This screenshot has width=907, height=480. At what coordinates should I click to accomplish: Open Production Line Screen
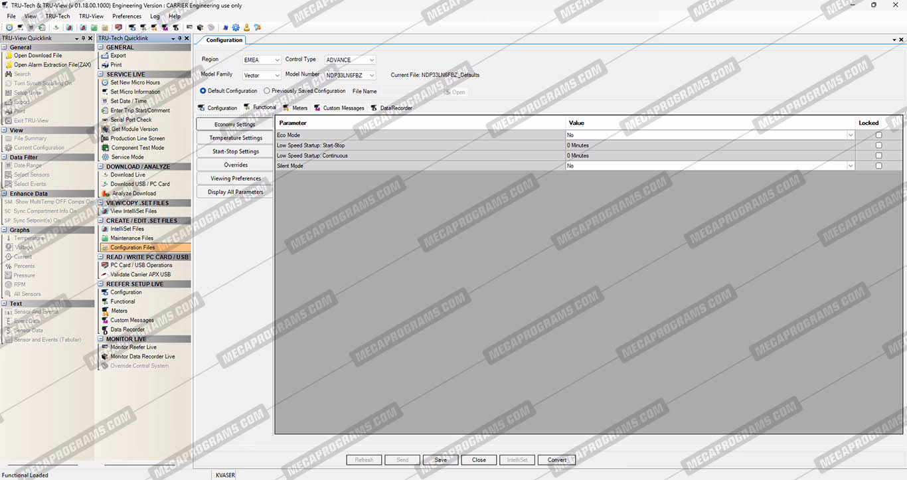pyautogui.click(x=137, y=139)
